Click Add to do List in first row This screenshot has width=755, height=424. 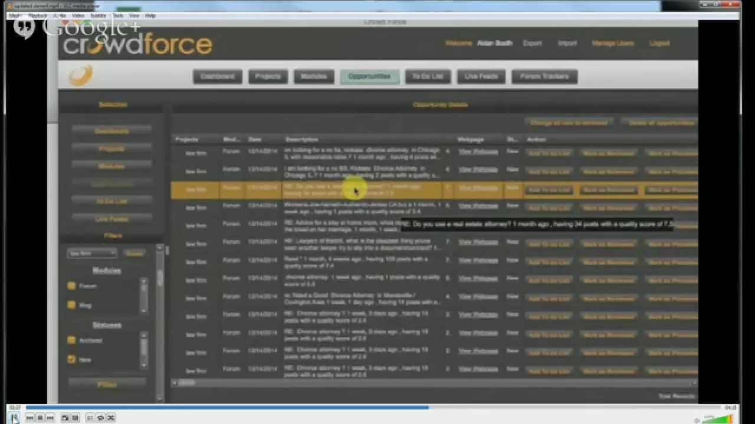point(549,153)
